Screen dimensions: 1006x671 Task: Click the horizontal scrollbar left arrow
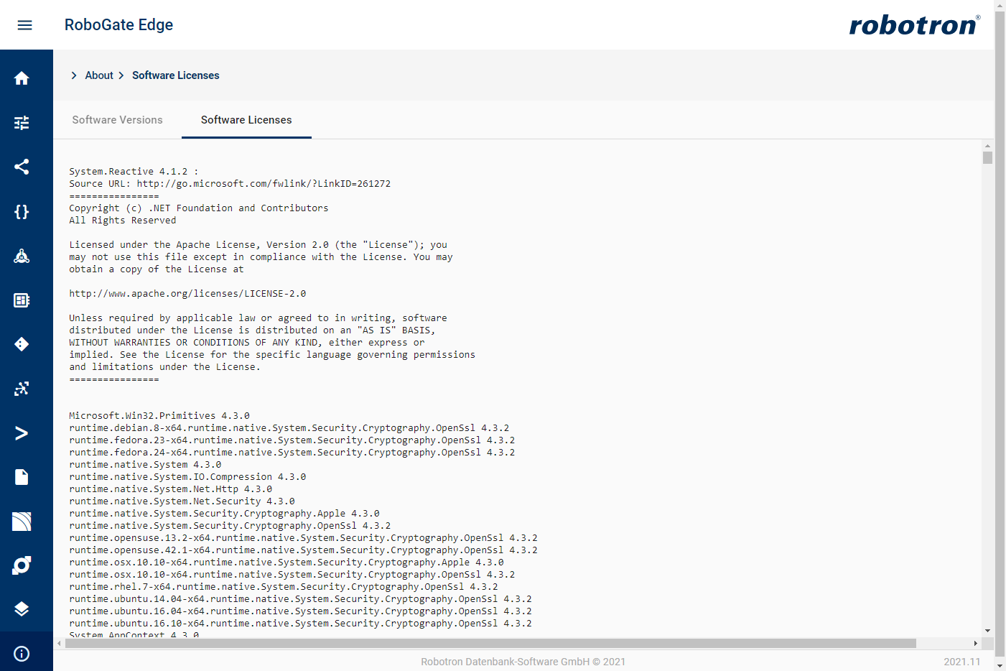click(59, 643)
